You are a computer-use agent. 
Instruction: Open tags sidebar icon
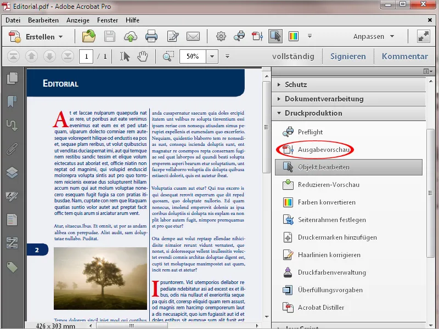coord(12,267)
